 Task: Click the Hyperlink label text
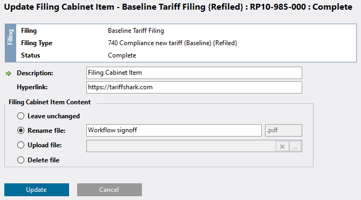(x=32, y=87)
